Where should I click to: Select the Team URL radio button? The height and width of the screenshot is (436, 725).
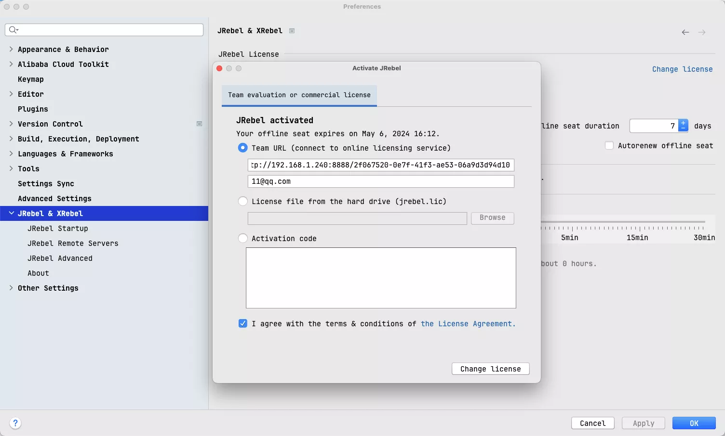243,148
